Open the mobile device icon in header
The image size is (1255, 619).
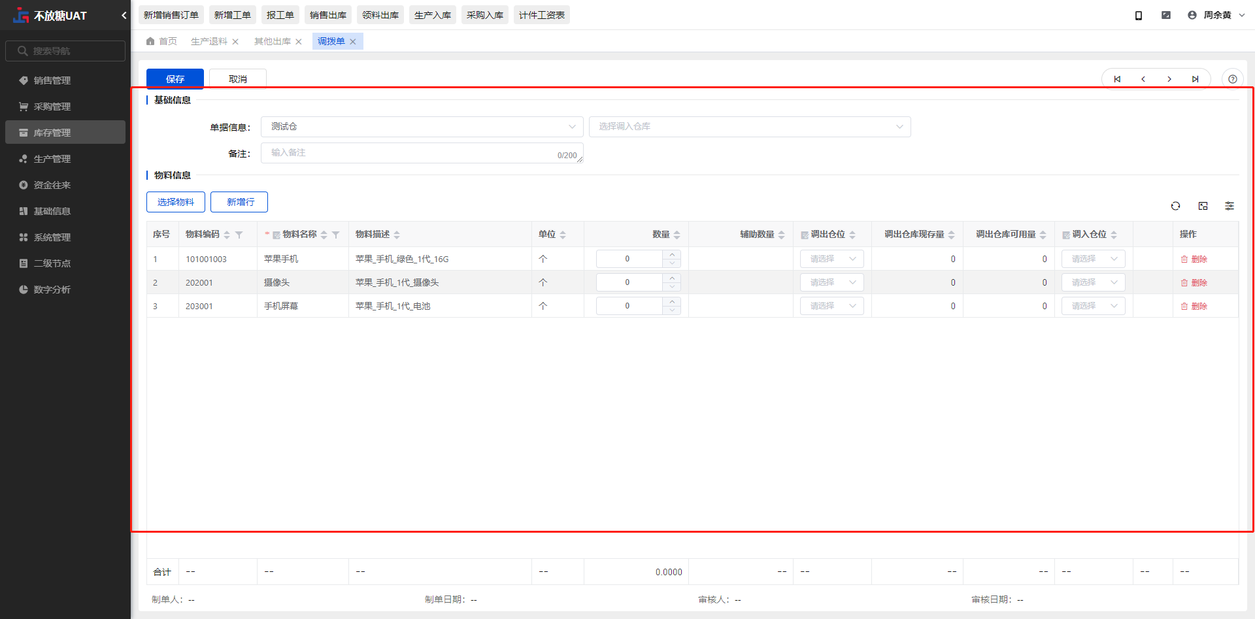[1139, 15]
